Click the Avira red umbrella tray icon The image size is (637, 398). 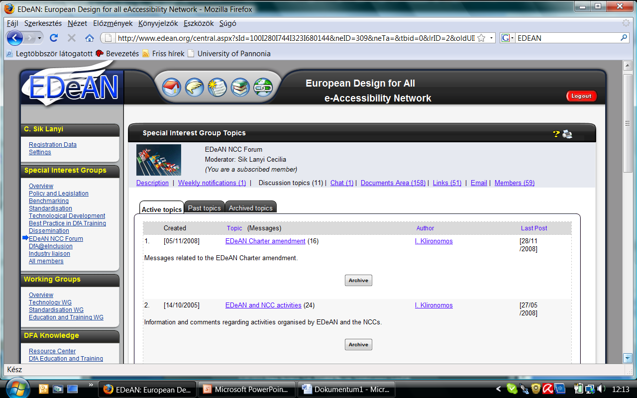point(548,389)
